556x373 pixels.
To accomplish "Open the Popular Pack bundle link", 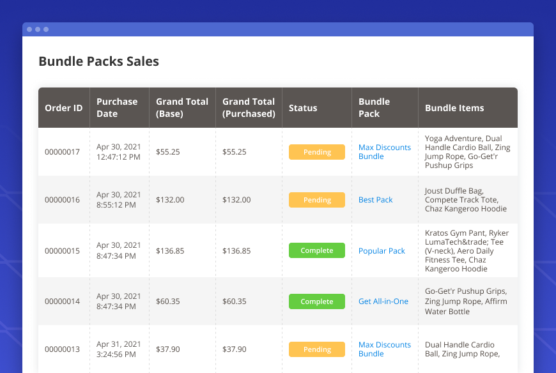I will [x=382, y=251].
